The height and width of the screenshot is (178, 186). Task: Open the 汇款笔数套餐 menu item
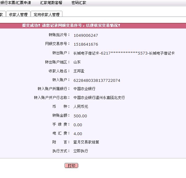51,3
